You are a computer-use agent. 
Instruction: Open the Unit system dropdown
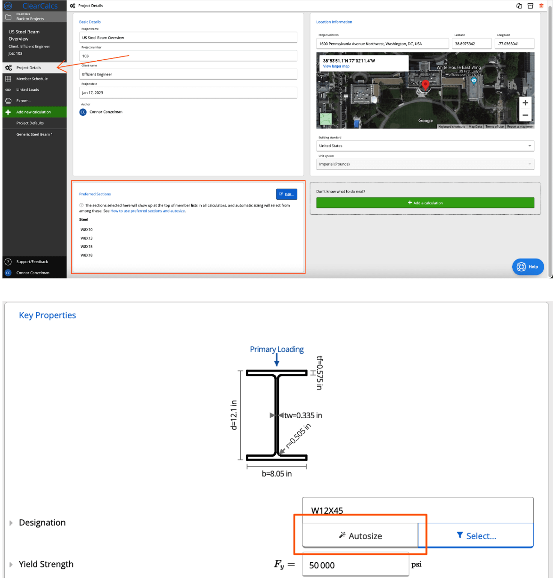coord(425,164)
